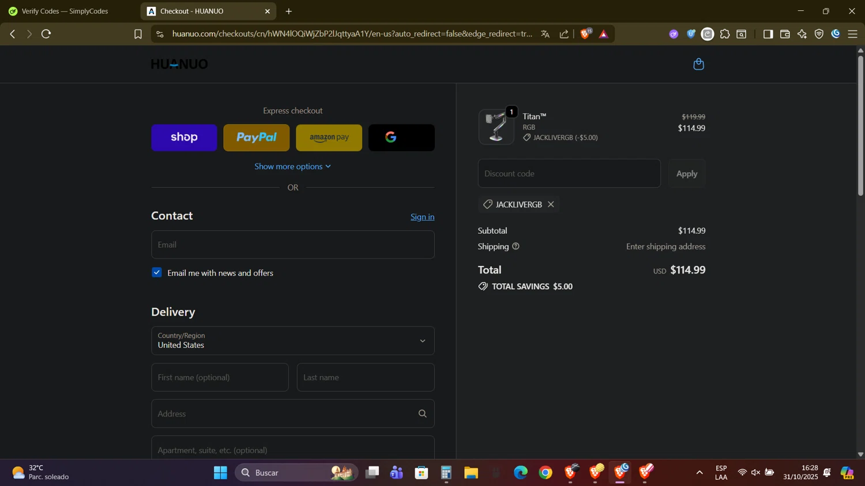Screen dimensions: 865x486
Task: Click the Email input field
Action: (292, 245)
